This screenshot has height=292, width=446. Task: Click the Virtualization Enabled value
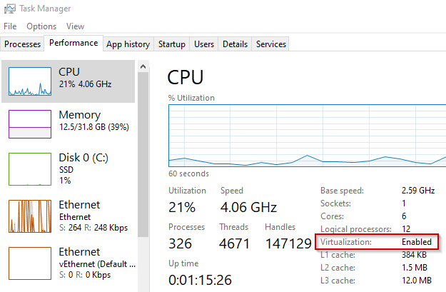tap(415, 242)
